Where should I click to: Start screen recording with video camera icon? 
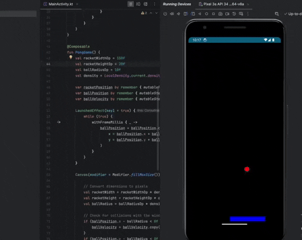[x=227, y=14]
